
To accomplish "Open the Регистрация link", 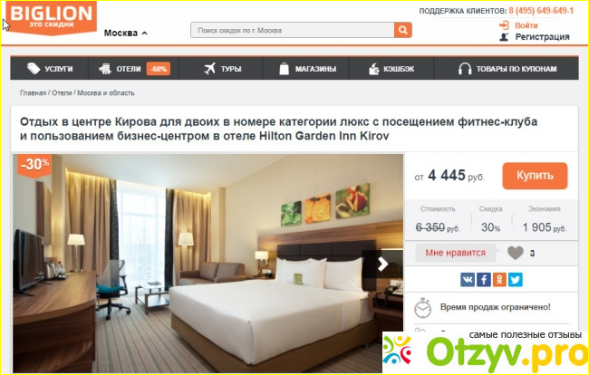I will pos(542,37).
